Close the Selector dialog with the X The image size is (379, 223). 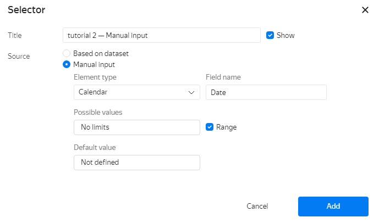(x=365, y=10)
